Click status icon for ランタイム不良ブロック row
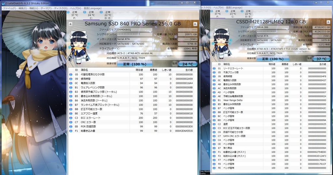The image size is (333, 175). tap(71, 105)
